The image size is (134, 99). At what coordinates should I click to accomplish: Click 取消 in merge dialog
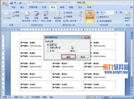83,57
